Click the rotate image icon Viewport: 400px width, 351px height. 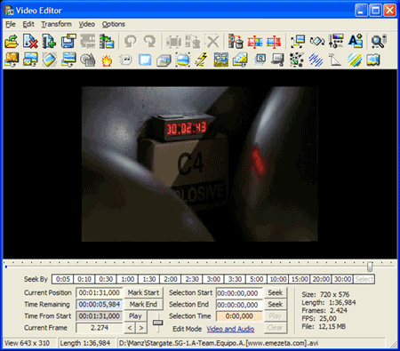tap(317, 41)
